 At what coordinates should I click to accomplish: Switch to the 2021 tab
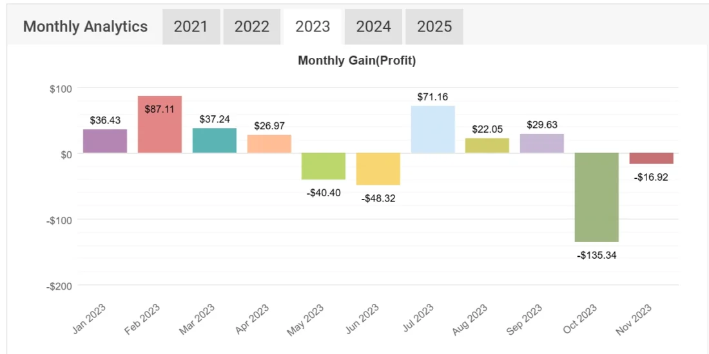tap(191, 26)
